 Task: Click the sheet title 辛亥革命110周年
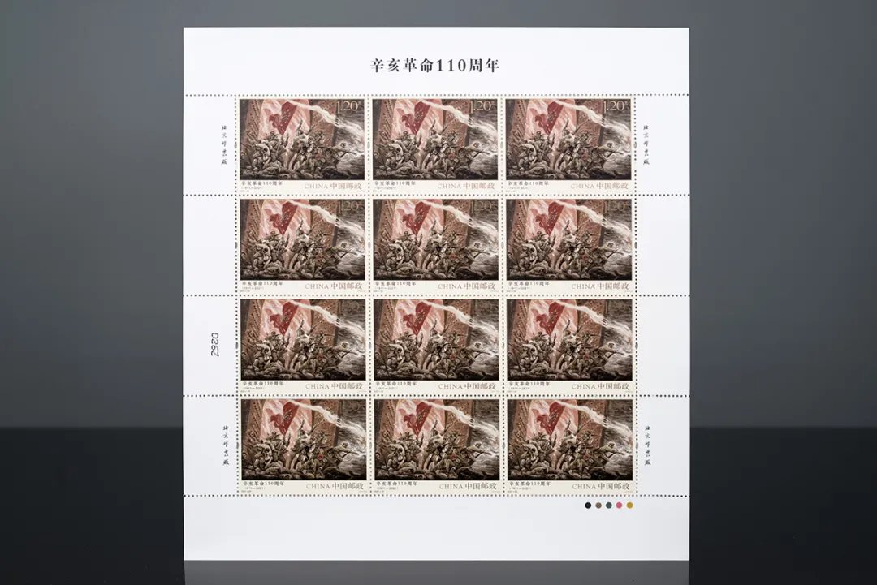[436, 66]
